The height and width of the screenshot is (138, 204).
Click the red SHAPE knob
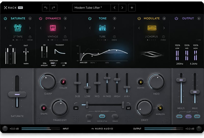pos(44,108)
